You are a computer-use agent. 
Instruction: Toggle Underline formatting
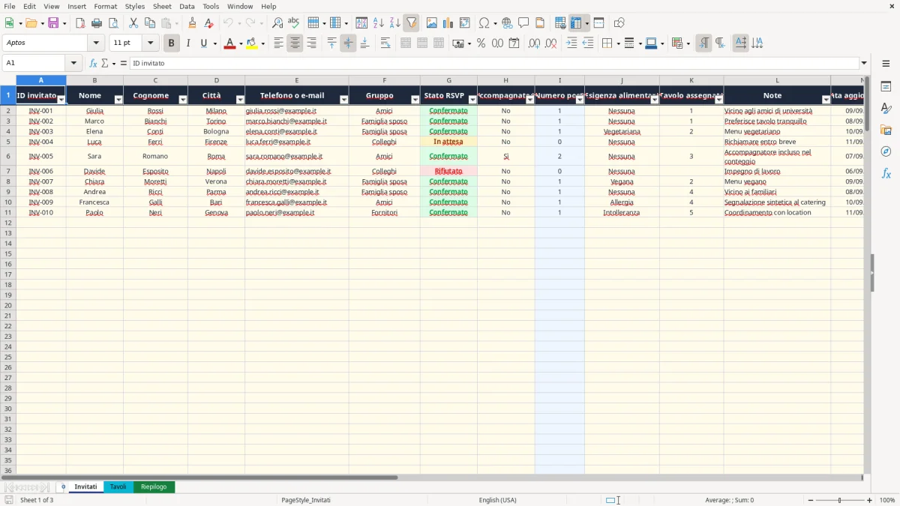[x=203, y=43]
